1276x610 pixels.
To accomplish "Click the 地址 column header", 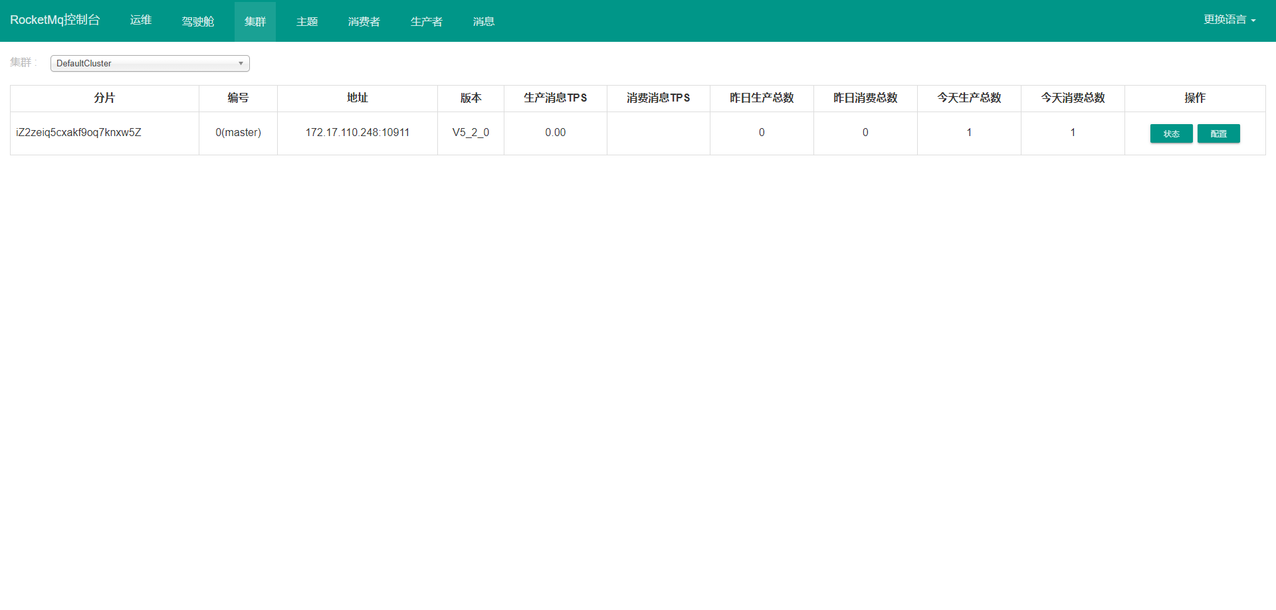I will [x=358, y=98].
